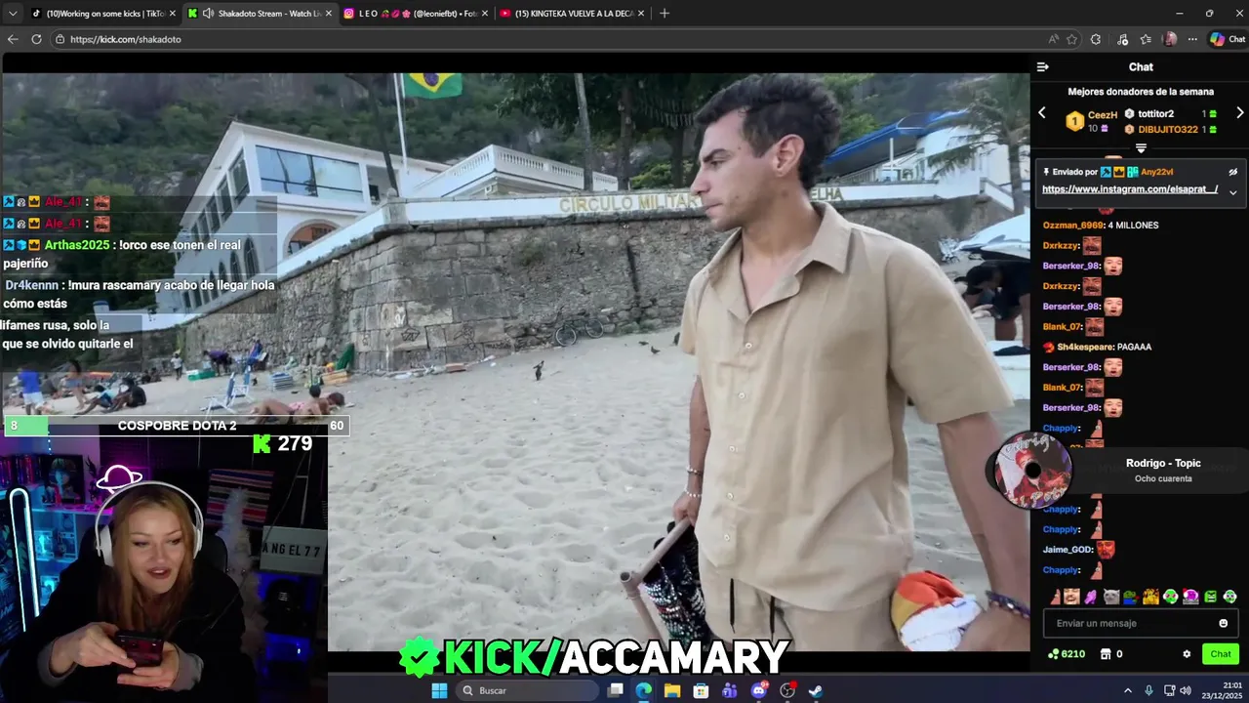Viewport: 1249px width, 703px height.
Task: Show previous top donors page
Action: coord(1041,113)
